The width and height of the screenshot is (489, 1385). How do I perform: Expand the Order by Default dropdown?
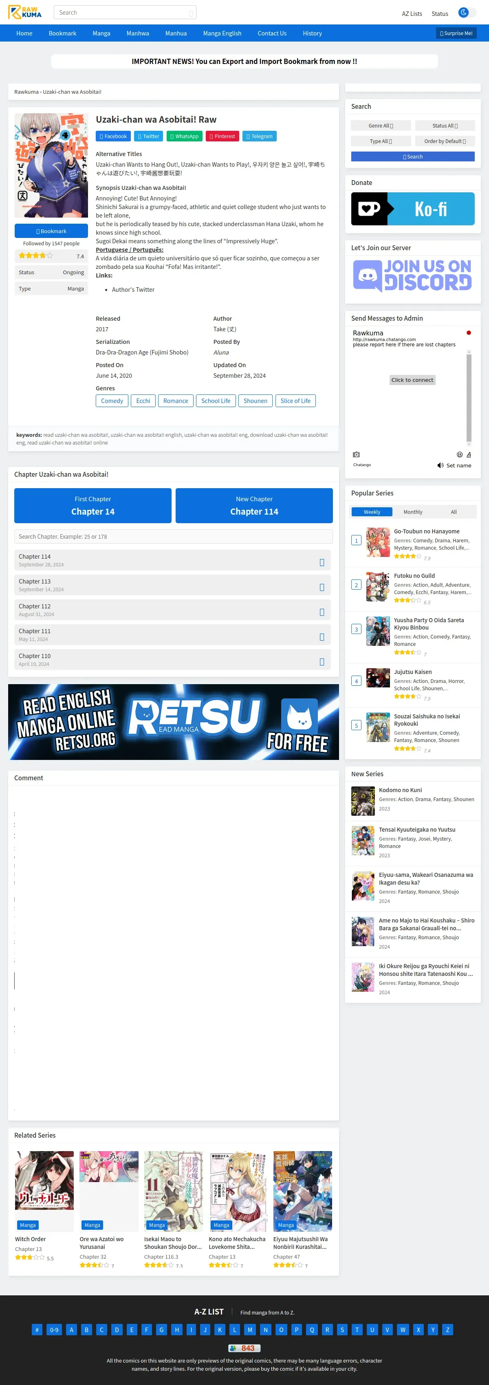tap(445, 141)
